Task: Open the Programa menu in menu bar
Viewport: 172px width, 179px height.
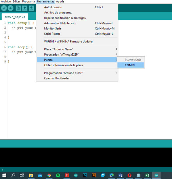Action: pos(28,2)
